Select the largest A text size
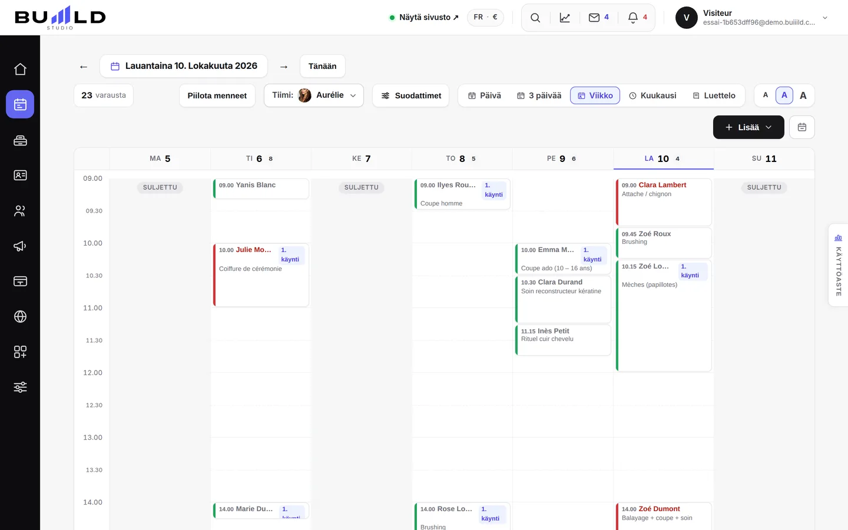Screen dimensions: 848x530 pos(803,95)
